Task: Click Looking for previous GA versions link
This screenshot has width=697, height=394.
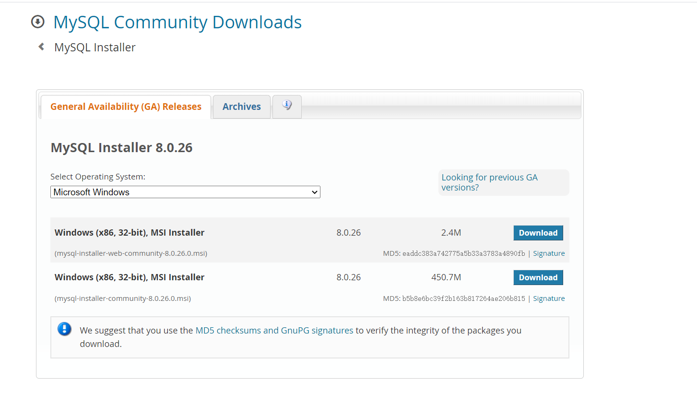Action: [x=489, y=182]
